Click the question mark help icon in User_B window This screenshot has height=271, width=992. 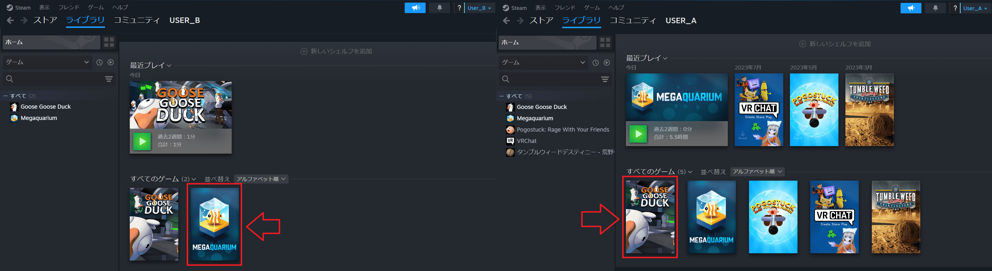[x=459, y=8]
